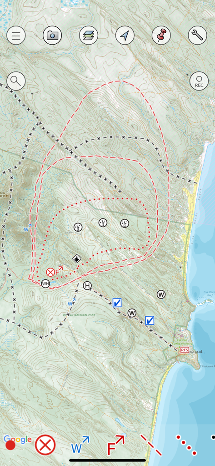Choose the large crossed-circle symbol in bottom palette
Viewport: 215px width, 466px height.
(45, 445)
